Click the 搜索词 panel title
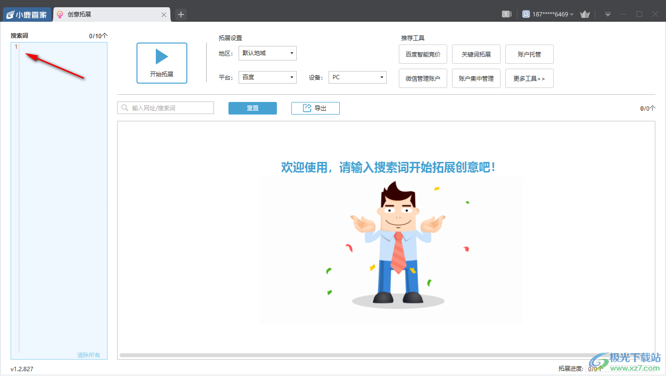This screenshot has width=666, height=376. point(19,36)
